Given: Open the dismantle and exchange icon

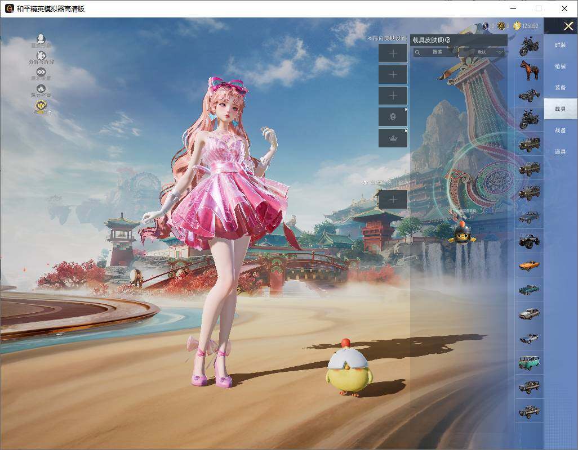Looking at the screenshot, I should point(41,56).
